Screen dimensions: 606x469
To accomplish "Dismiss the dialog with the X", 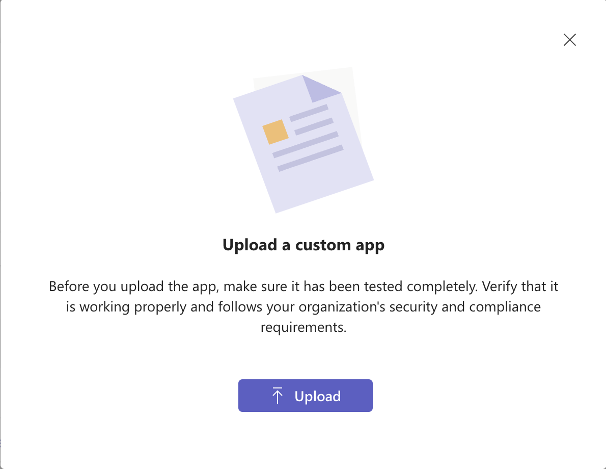I will coord(569,40).
